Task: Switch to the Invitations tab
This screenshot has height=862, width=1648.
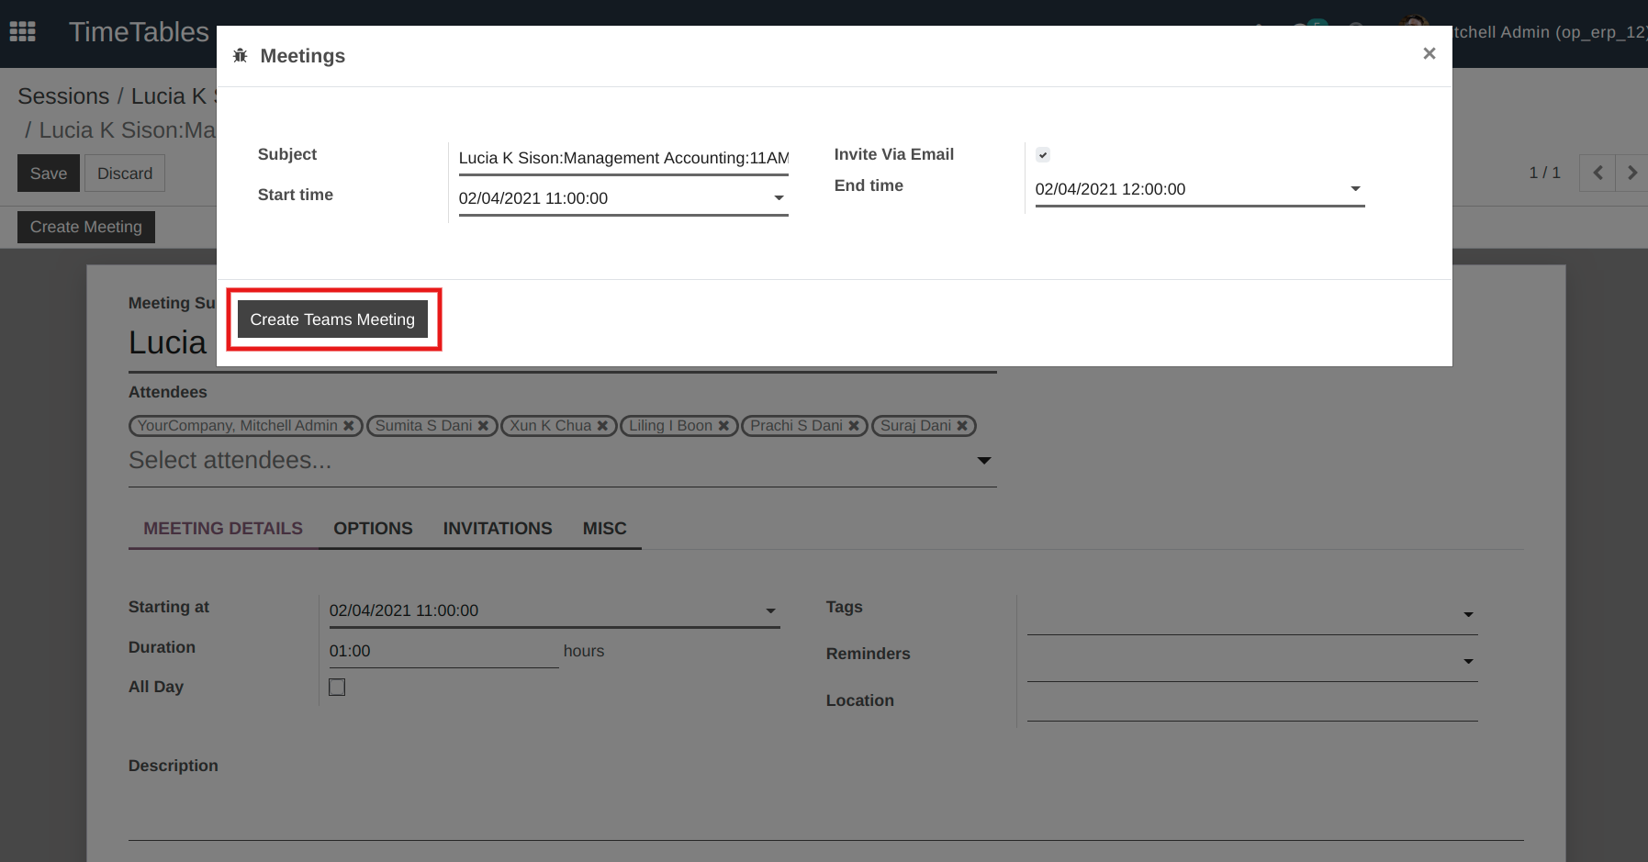Action: click(498, 529)
